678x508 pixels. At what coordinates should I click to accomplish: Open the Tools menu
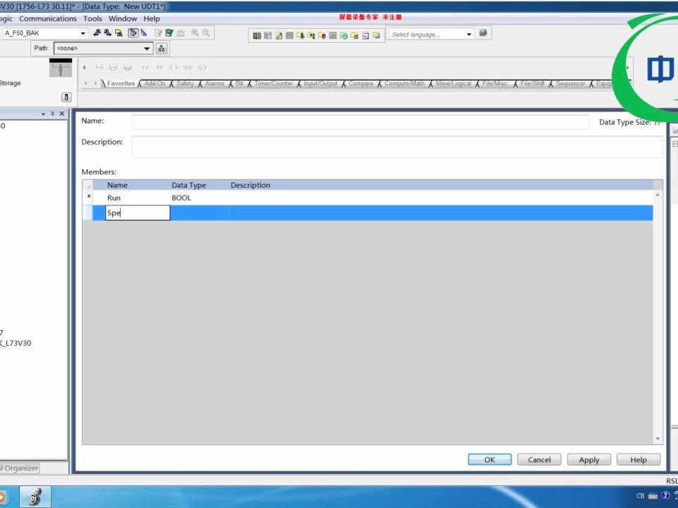pos(93,18)
